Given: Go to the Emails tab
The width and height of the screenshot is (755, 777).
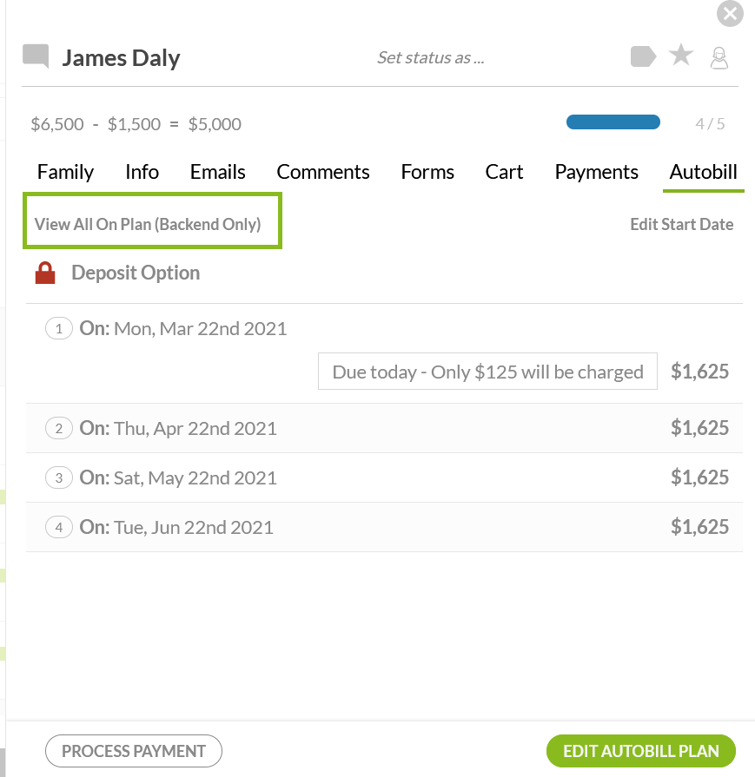Looking at the screenshot, I should pyautogui.click(x=218, y=172).
